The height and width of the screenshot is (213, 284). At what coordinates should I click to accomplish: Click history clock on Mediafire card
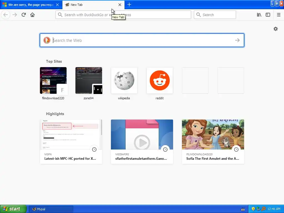[165, 149]
